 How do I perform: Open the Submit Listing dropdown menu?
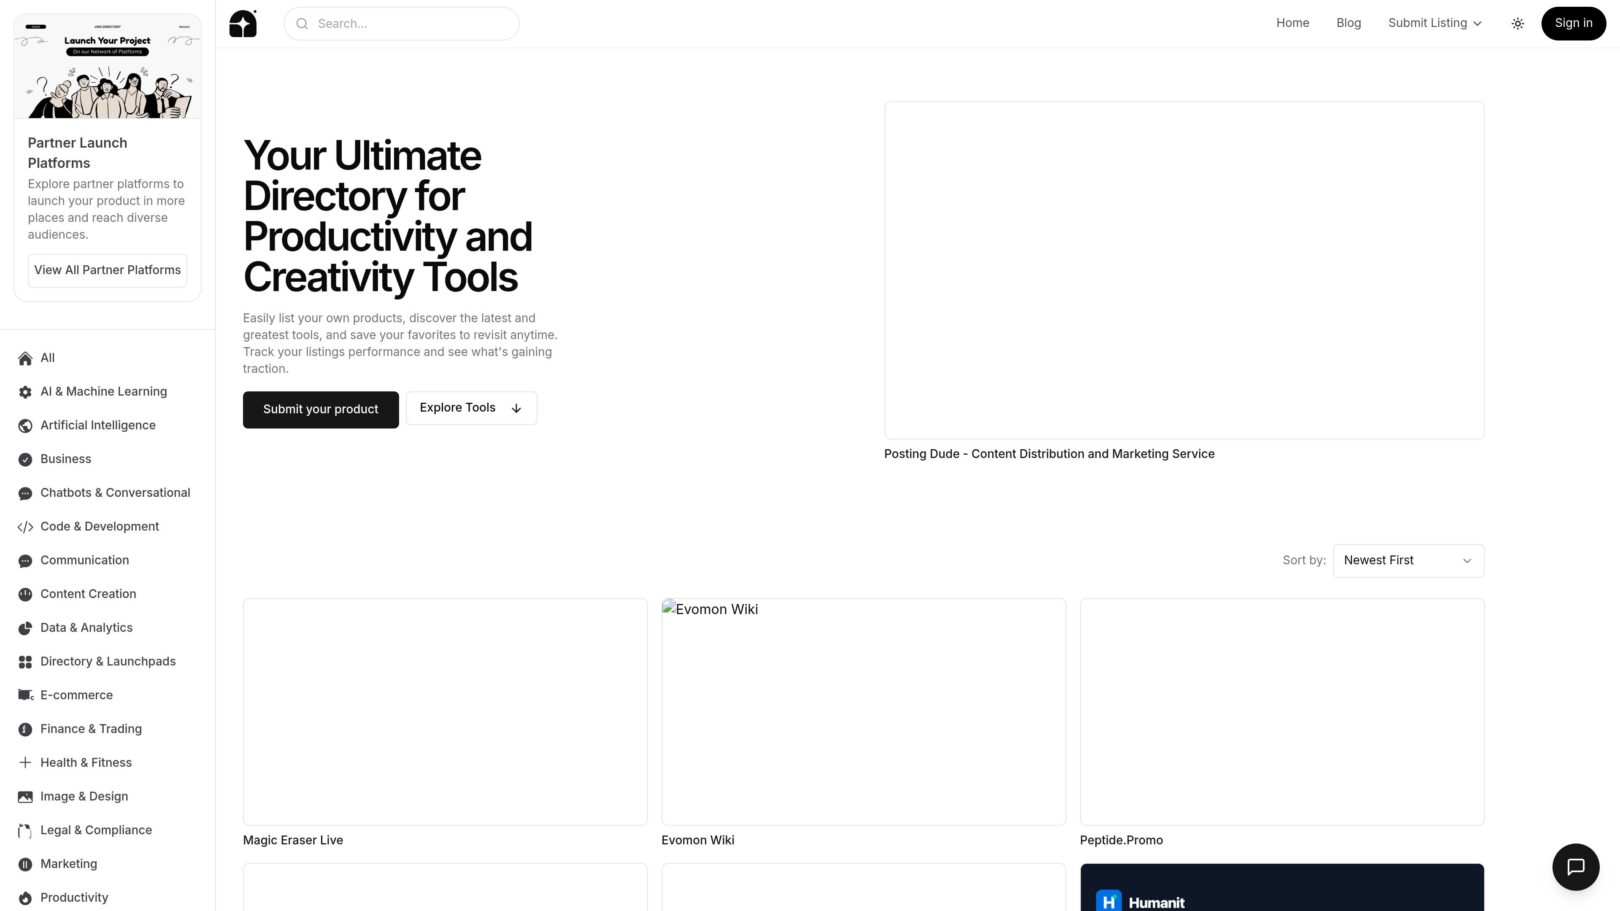[x=1434, y=23]
